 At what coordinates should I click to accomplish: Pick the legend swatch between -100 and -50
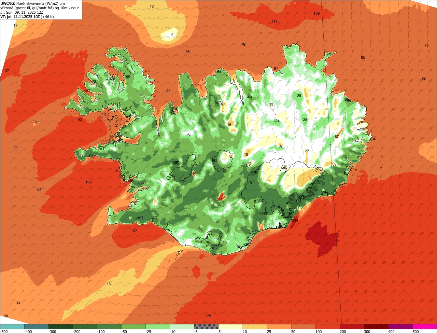click(x=109, y=326)
